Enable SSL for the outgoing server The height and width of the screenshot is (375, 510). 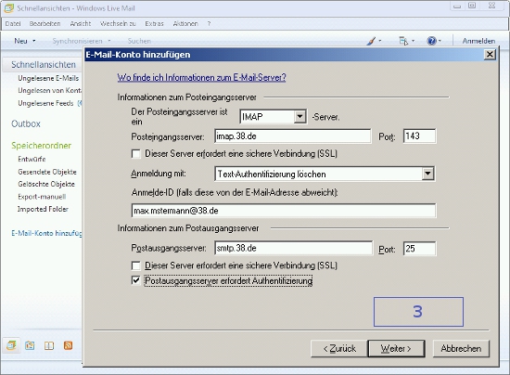[x=136, y=265]
